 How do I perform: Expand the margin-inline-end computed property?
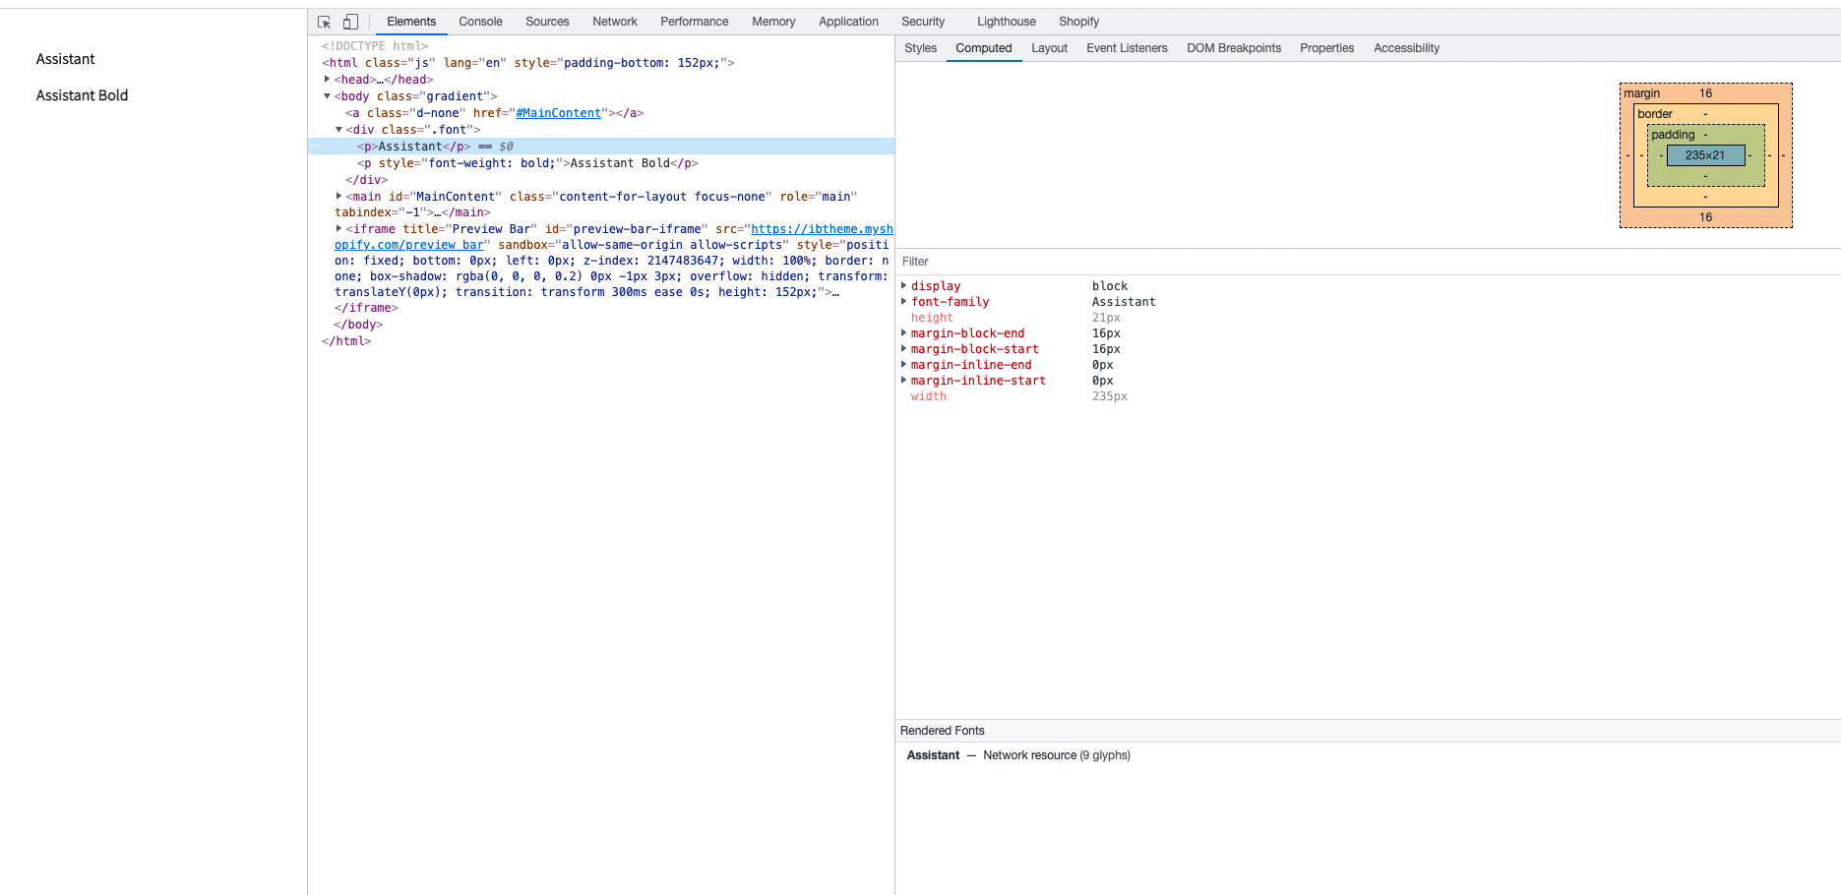(x=904, y=364)
